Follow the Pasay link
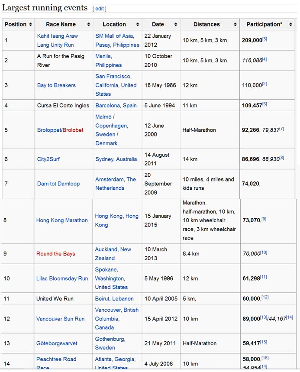300x372 pixels. click(103, 45)
